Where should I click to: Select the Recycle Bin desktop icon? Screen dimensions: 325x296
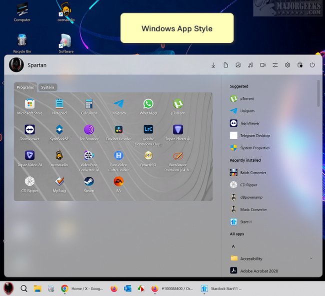click(x=22, y=43)
